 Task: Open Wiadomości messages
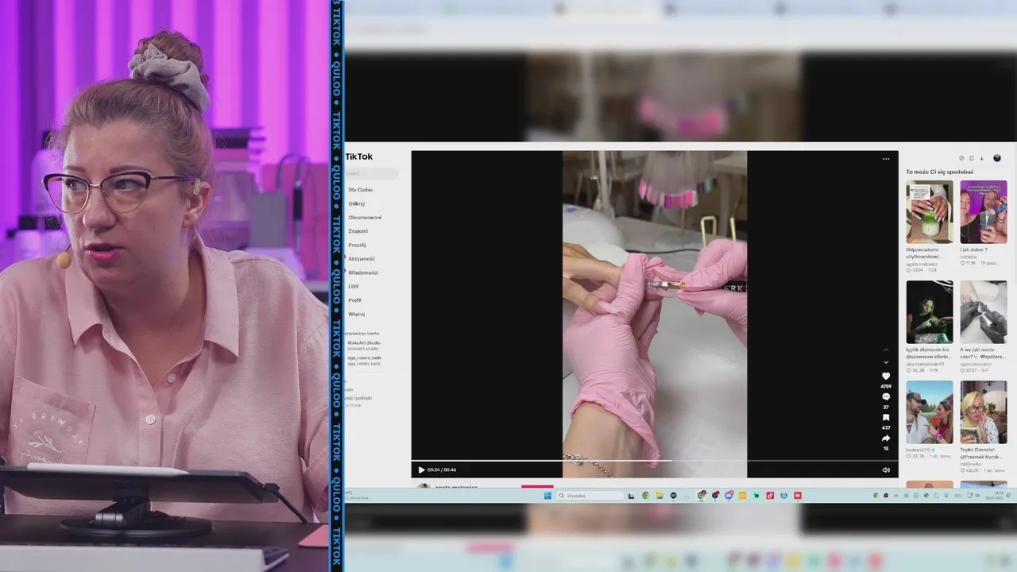click(x=363, y=272)
